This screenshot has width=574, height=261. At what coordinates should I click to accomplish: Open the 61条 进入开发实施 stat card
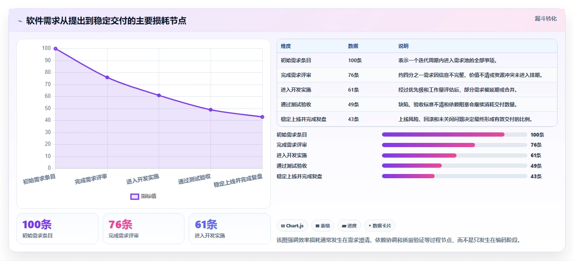pos(230,229)
